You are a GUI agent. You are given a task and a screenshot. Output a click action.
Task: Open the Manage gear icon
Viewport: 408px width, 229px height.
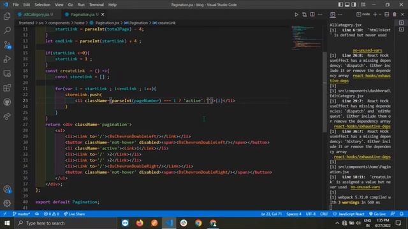tap(7, 204)
